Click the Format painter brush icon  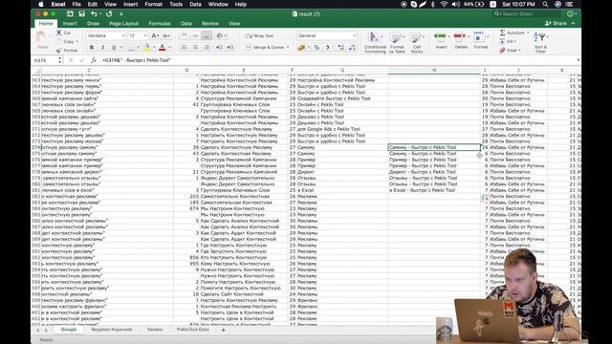coord(58,50)
